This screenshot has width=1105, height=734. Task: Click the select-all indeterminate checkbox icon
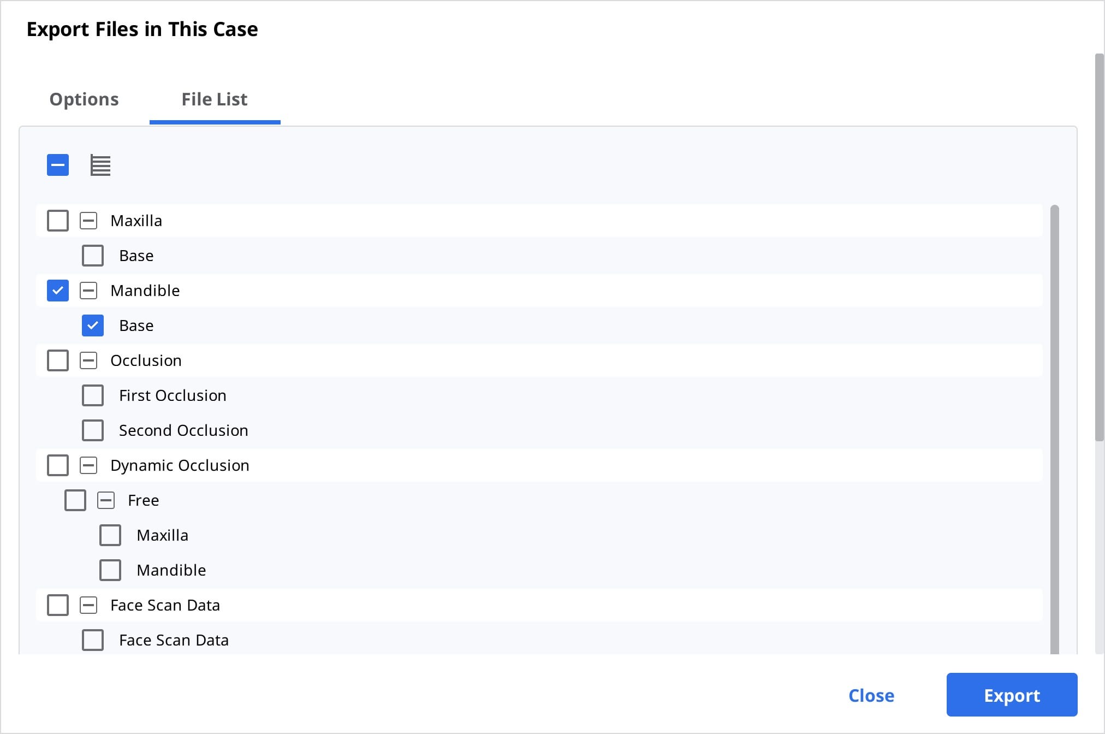click(x=58, y=165)
